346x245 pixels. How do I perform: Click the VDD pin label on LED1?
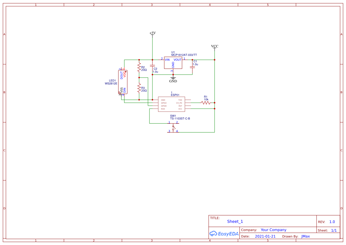tap(124, 74)
